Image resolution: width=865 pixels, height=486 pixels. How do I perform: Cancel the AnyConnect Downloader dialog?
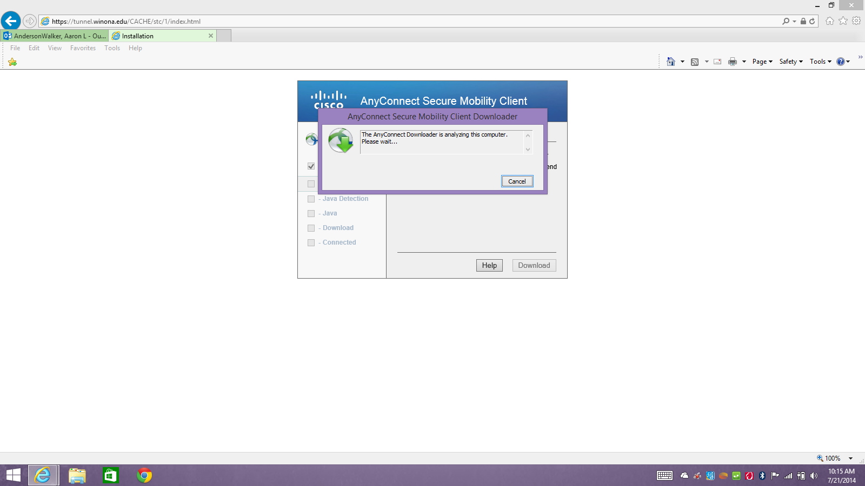pos(517,181)
